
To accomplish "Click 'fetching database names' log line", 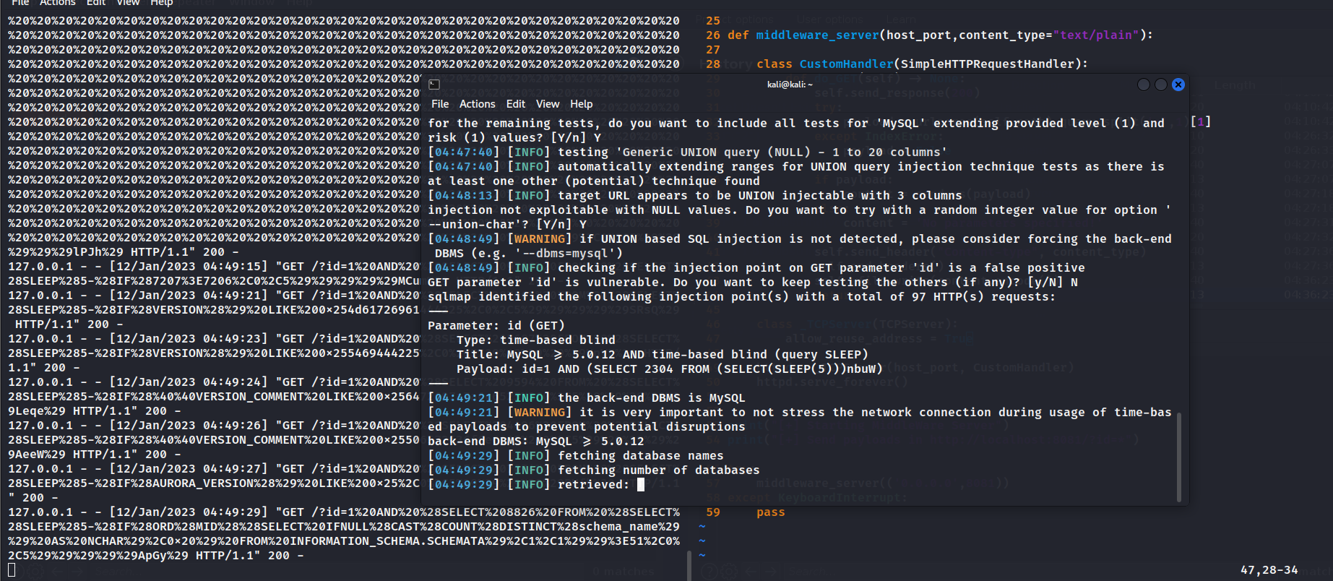I will point(576,455).
